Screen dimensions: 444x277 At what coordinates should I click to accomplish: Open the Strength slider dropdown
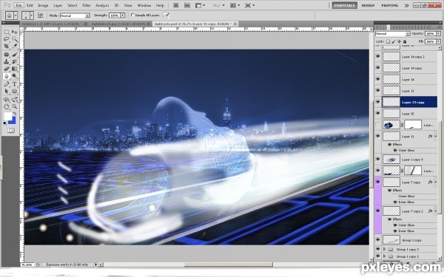point(123,16)
